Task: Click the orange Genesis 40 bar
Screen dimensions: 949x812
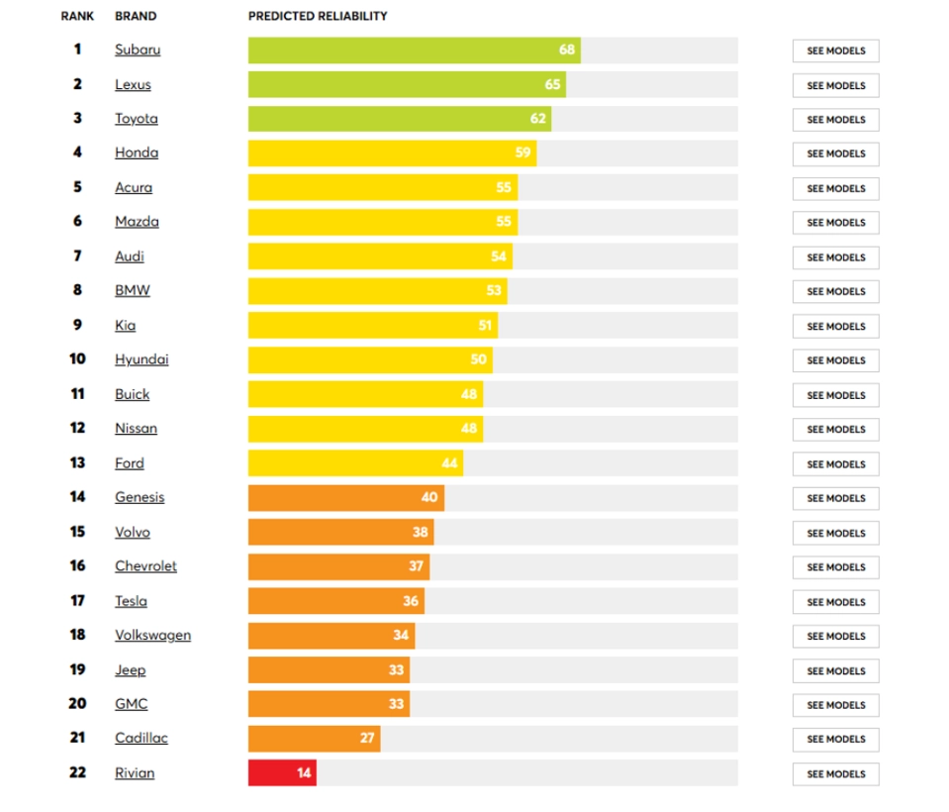Action: point(346,498)
